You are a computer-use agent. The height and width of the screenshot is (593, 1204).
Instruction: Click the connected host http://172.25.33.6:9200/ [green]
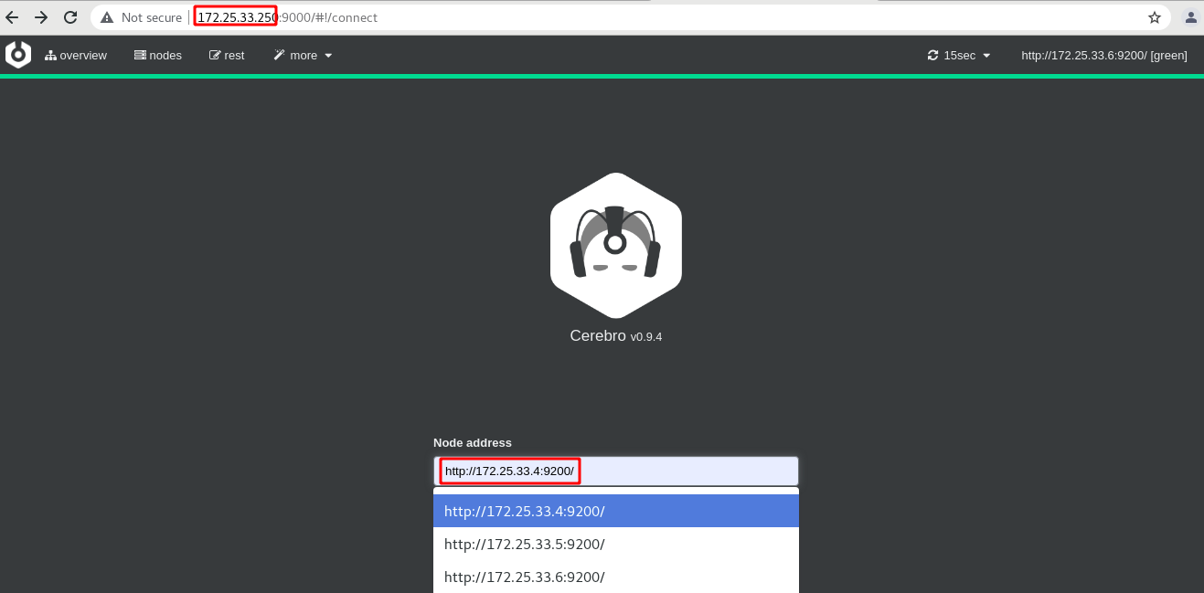1104,56
